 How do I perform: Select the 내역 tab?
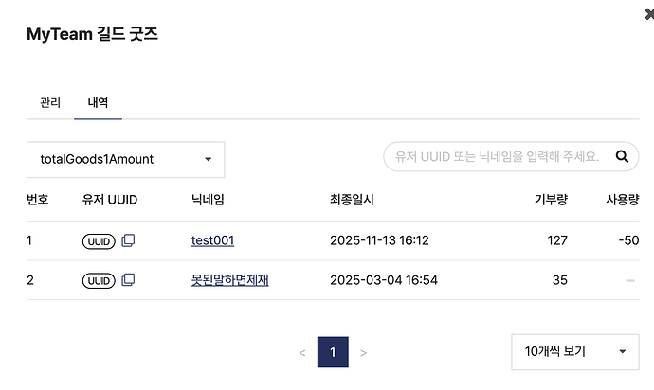98,101
